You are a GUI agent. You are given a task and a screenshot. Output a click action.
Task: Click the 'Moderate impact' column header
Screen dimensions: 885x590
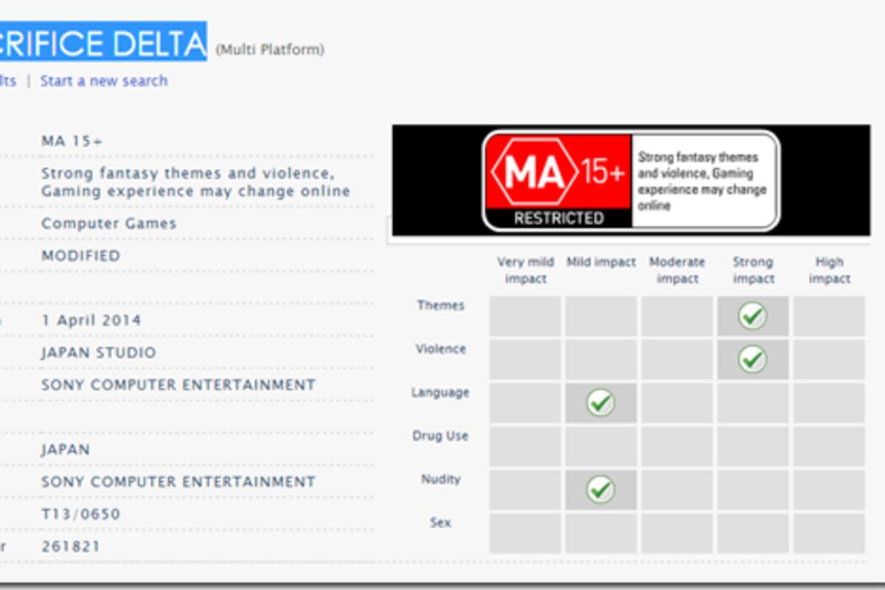pyautogui.click(x=677, y=271)
